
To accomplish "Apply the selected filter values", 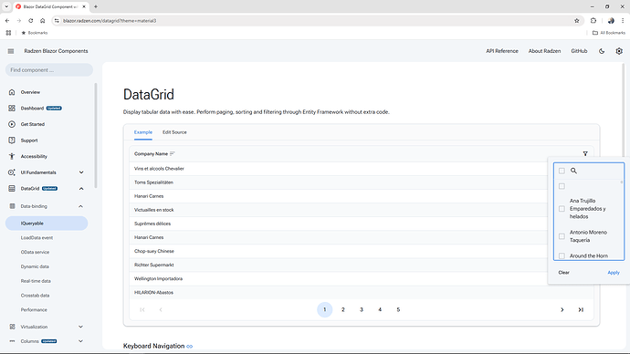I will click(x=614, y=273).
